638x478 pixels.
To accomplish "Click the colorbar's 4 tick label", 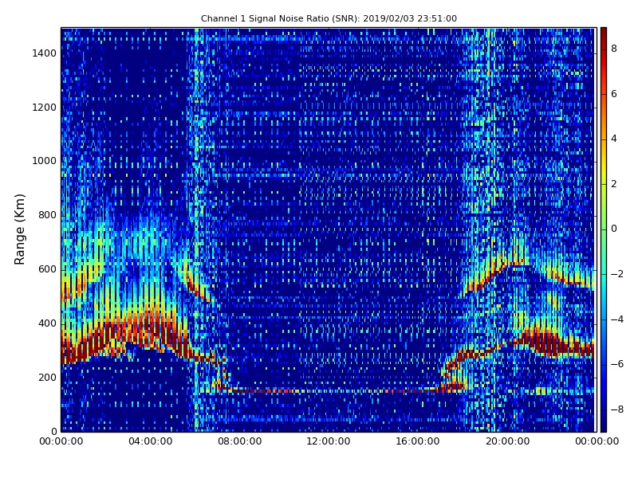I will (x=614, y=139).
